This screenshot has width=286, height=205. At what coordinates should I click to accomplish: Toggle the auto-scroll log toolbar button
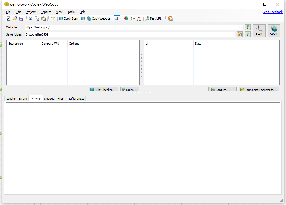point(117,18)
